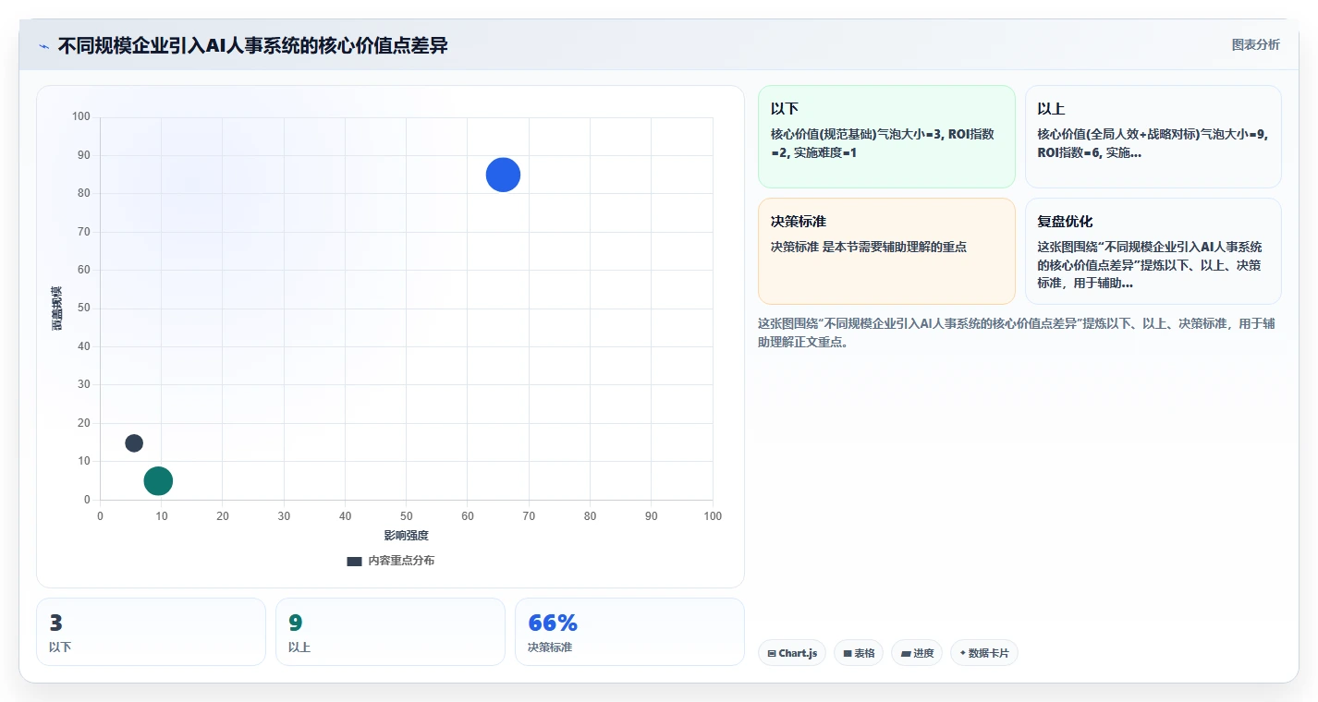1318x702 pixels.
Task: Open the 以下 info card
Action: tap(886, 137)
